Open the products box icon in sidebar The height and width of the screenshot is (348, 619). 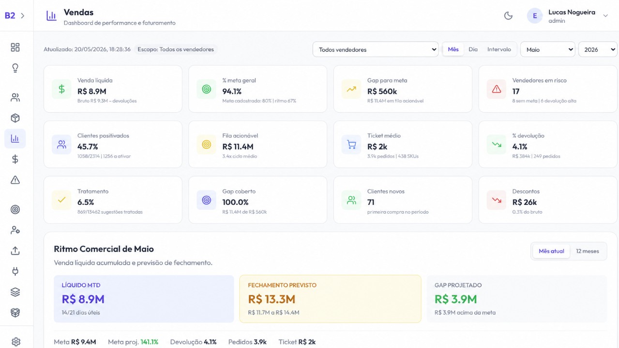[15, 118]
